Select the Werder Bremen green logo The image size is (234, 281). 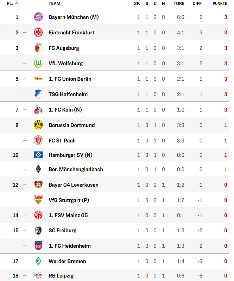point(38,261)
